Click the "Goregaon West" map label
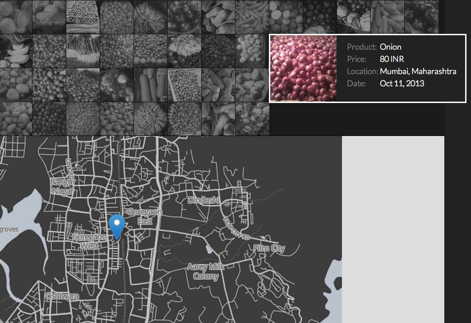Viewport: 471px width, 323px height. pos(89,241)
